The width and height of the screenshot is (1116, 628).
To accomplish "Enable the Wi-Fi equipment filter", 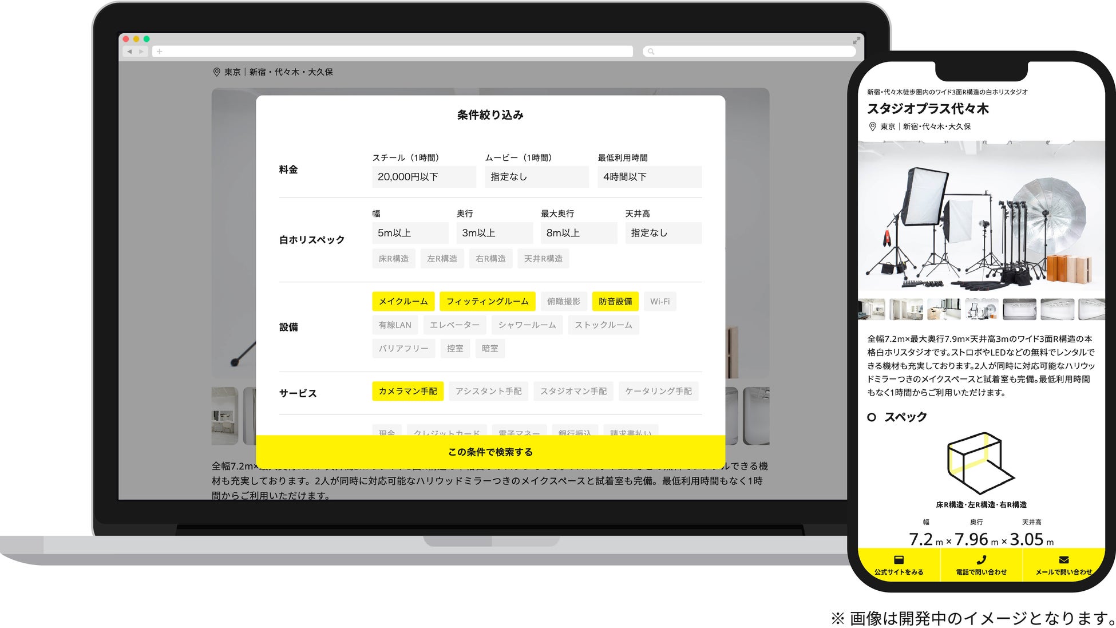I will tap(659, 302).
